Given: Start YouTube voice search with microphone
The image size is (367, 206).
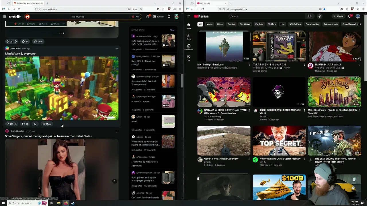Looking at the screenshot, I should 320,16.
